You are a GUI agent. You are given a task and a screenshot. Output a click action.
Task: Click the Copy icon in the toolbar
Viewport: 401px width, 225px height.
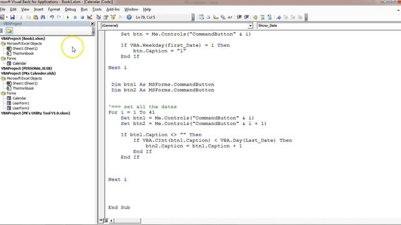28,17
